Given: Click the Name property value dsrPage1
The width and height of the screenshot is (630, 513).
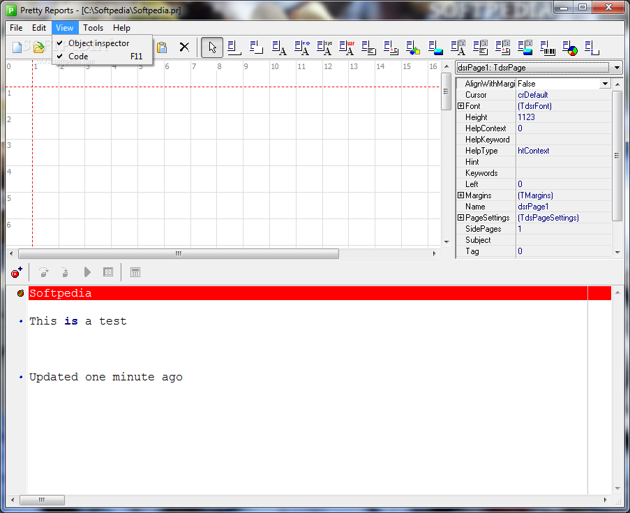Looking at the screenshot, I should tap(563, 206).
